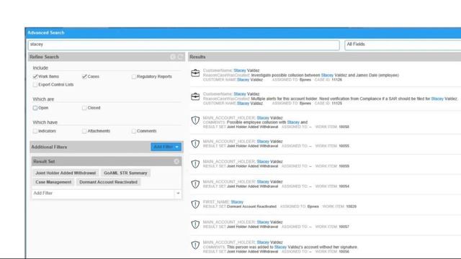Click the round icon left of reset arrow

click(x=173, y=57)
